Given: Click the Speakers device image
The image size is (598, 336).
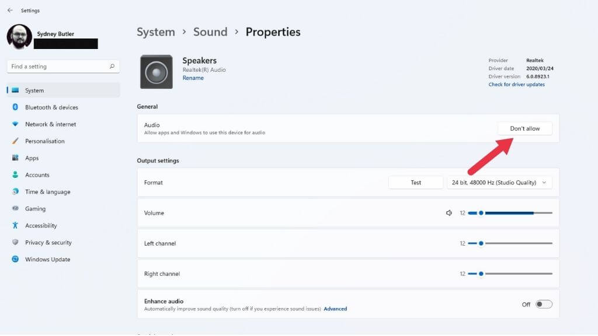Looking at the screenshot, I should tap(156, 72).
